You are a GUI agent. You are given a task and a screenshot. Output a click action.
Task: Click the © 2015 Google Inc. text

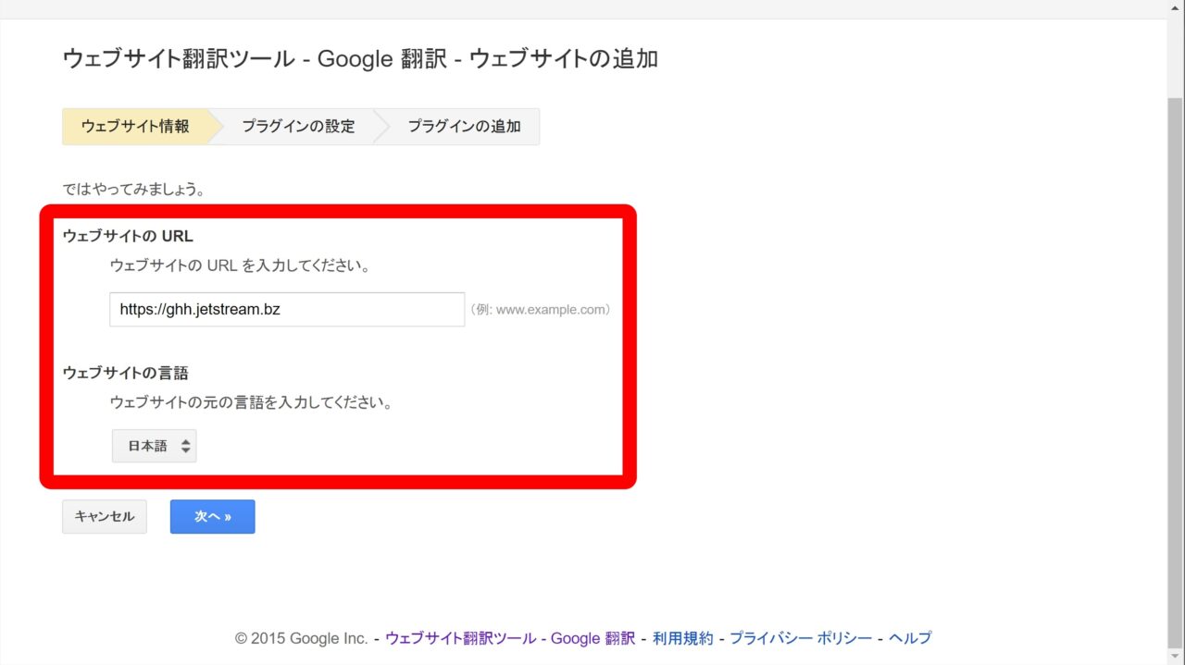pos(301,638)
